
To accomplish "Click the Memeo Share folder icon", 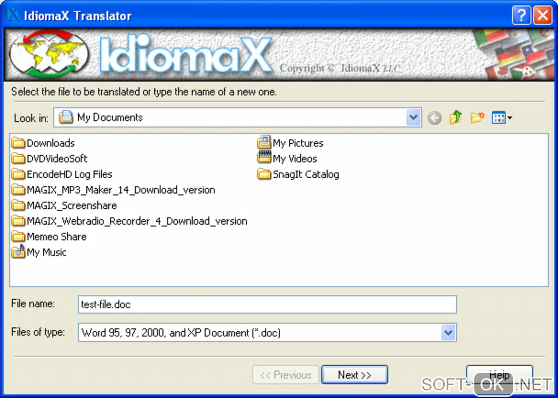I will pos(18,237).
